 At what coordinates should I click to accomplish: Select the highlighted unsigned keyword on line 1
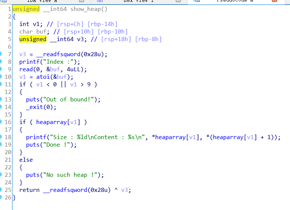[x=26, y=9]
